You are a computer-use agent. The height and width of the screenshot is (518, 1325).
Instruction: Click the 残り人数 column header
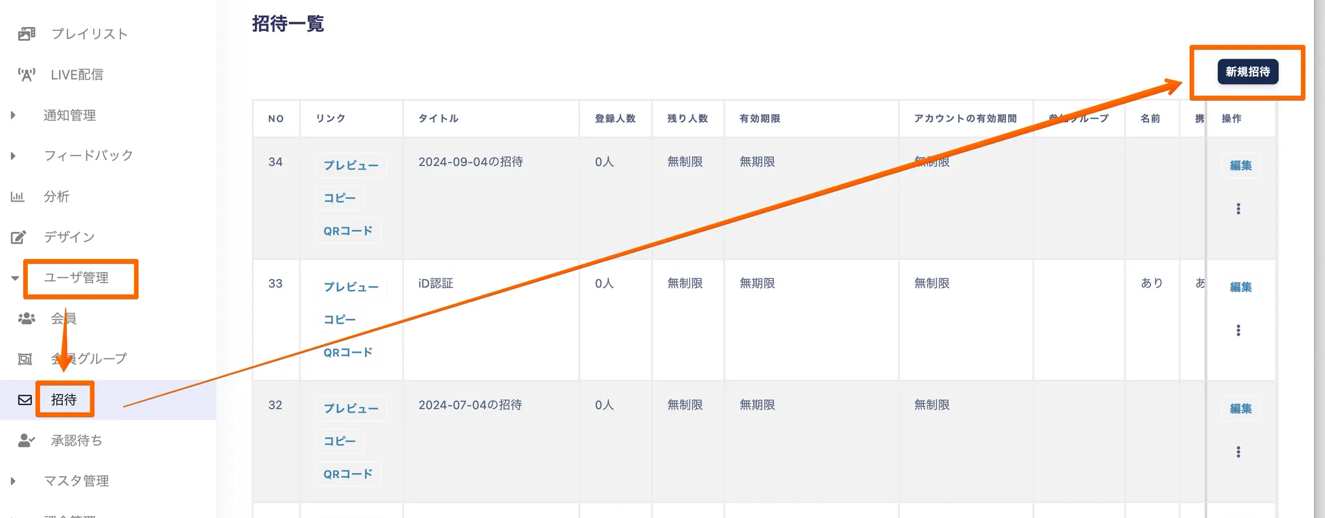point(688,119)
